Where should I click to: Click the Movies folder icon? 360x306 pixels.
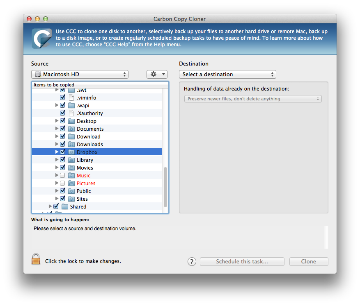[x=71, y=168]
